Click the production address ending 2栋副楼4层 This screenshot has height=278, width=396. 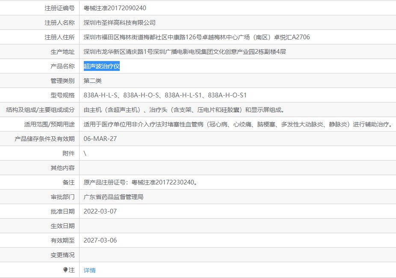pyautogui.click(x=185, y=52)
